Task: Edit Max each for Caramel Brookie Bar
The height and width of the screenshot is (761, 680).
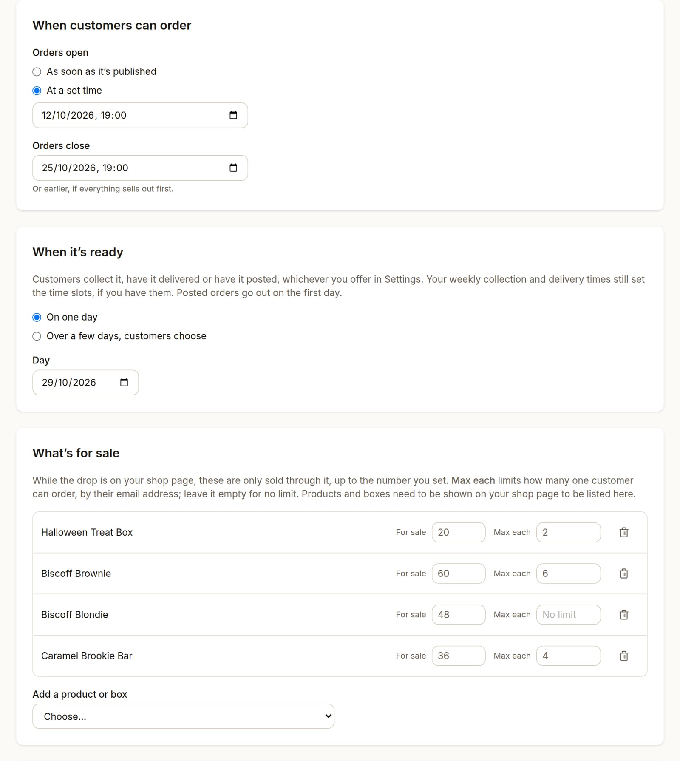Action: (569, 656)
